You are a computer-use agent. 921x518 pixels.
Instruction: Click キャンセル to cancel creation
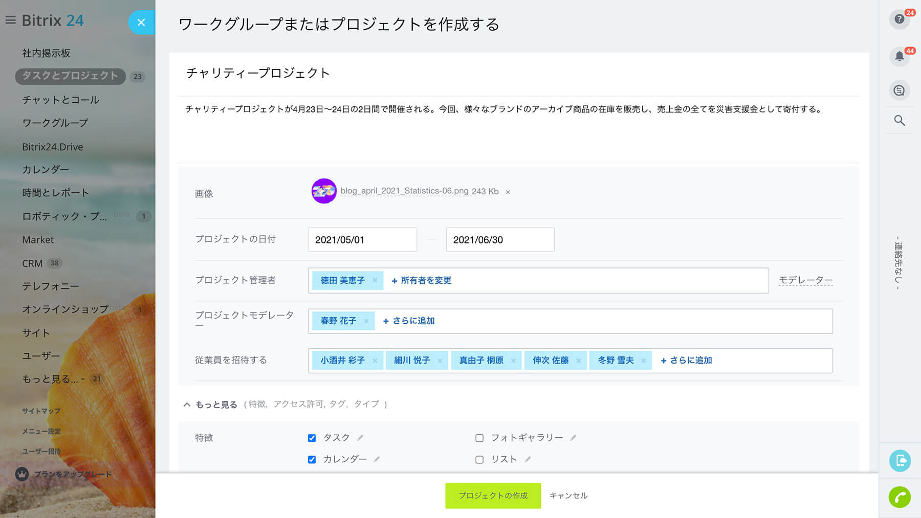coord(568,496)
